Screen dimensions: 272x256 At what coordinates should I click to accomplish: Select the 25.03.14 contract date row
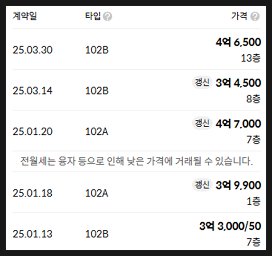click(137, 90)
